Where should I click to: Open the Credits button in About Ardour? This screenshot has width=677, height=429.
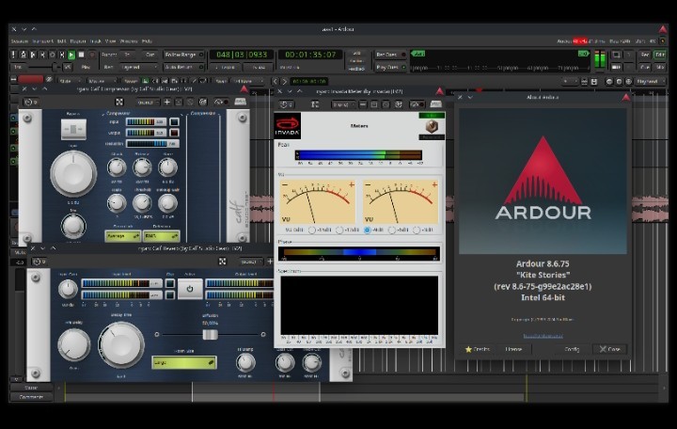tap(478, 349)
